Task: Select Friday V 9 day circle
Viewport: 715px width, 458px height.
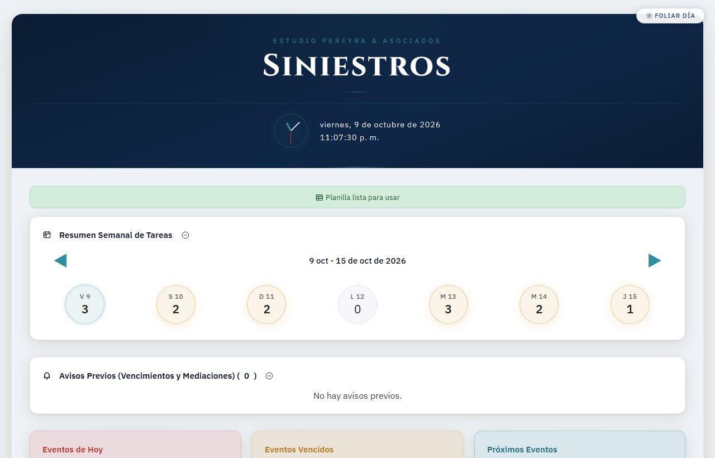Action: click(85, 304)
